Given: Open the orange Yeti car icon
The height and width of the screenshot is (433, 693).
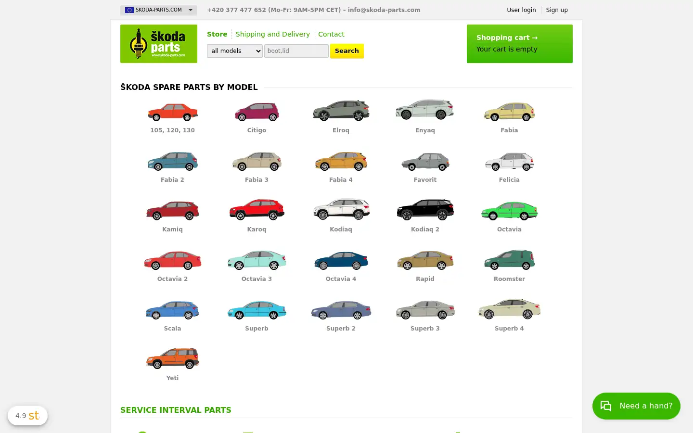Looking at the screenshot, I should coord(172,358).
